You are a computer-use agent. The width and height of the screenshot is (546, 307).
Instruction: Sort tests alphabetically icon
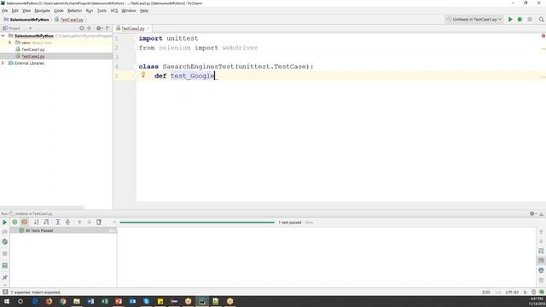pos(36,222)
